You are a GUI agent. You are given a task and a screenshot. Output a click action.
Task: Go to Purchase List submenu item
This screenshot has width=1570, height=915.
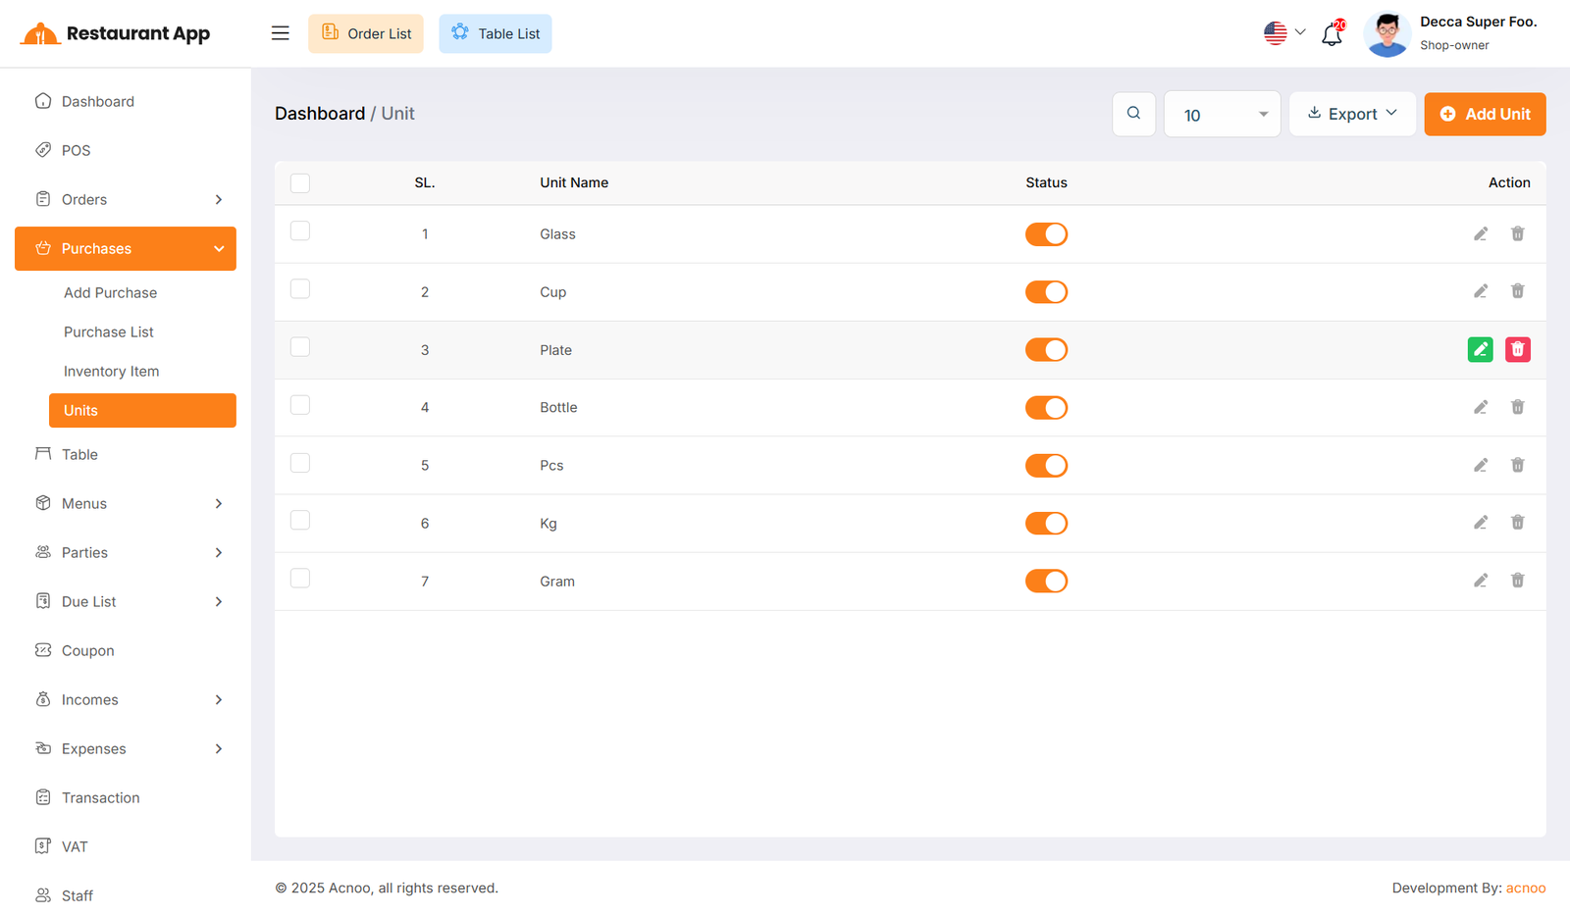109,332
